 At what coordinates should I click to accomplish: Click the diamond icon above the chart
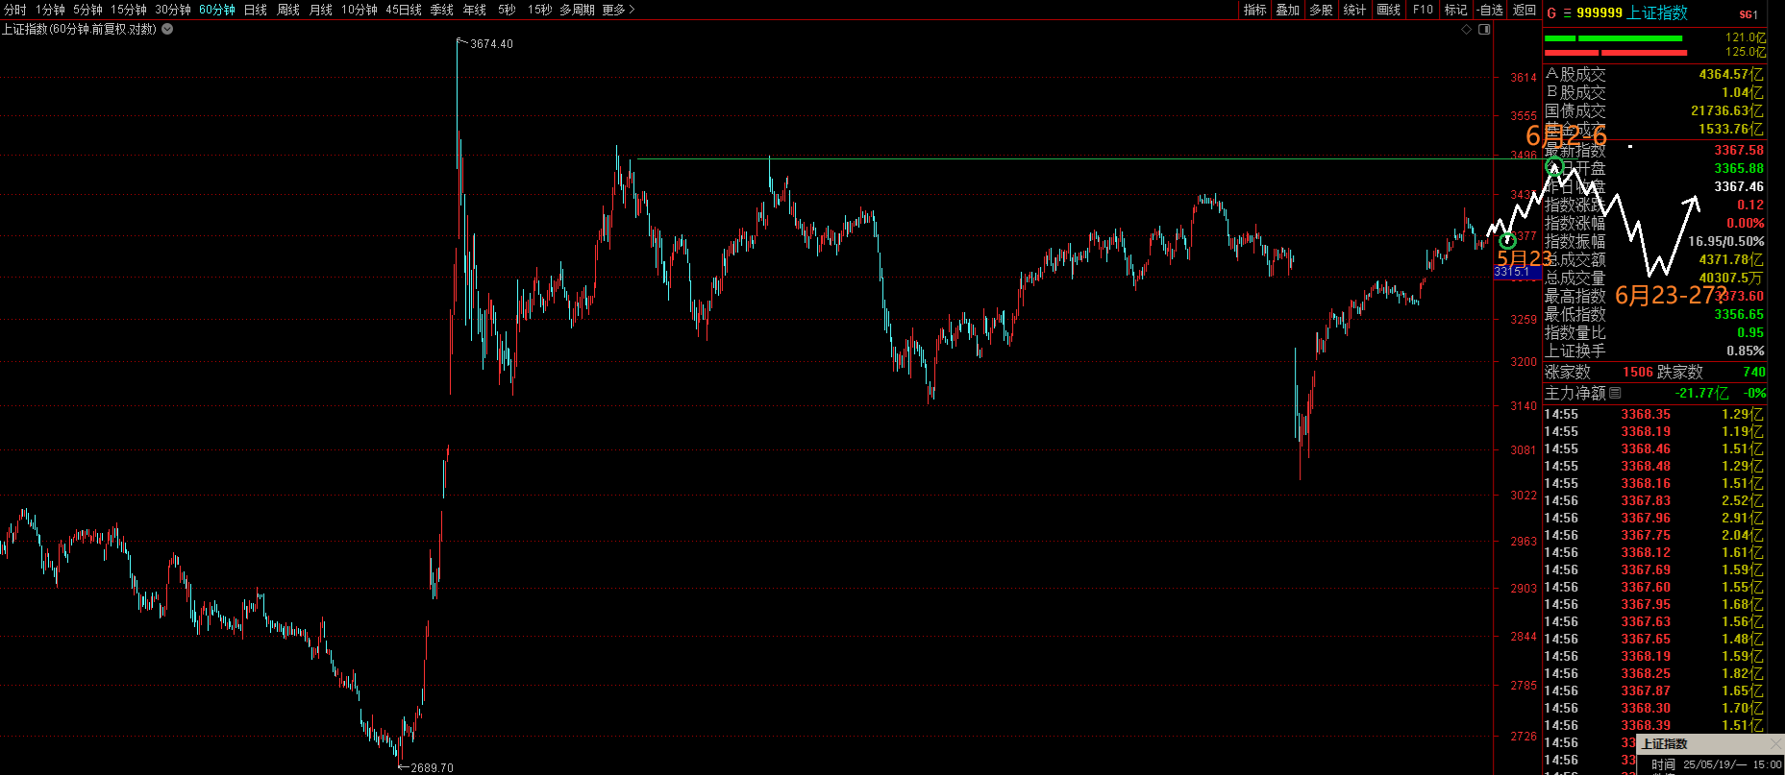(1467, 29)
